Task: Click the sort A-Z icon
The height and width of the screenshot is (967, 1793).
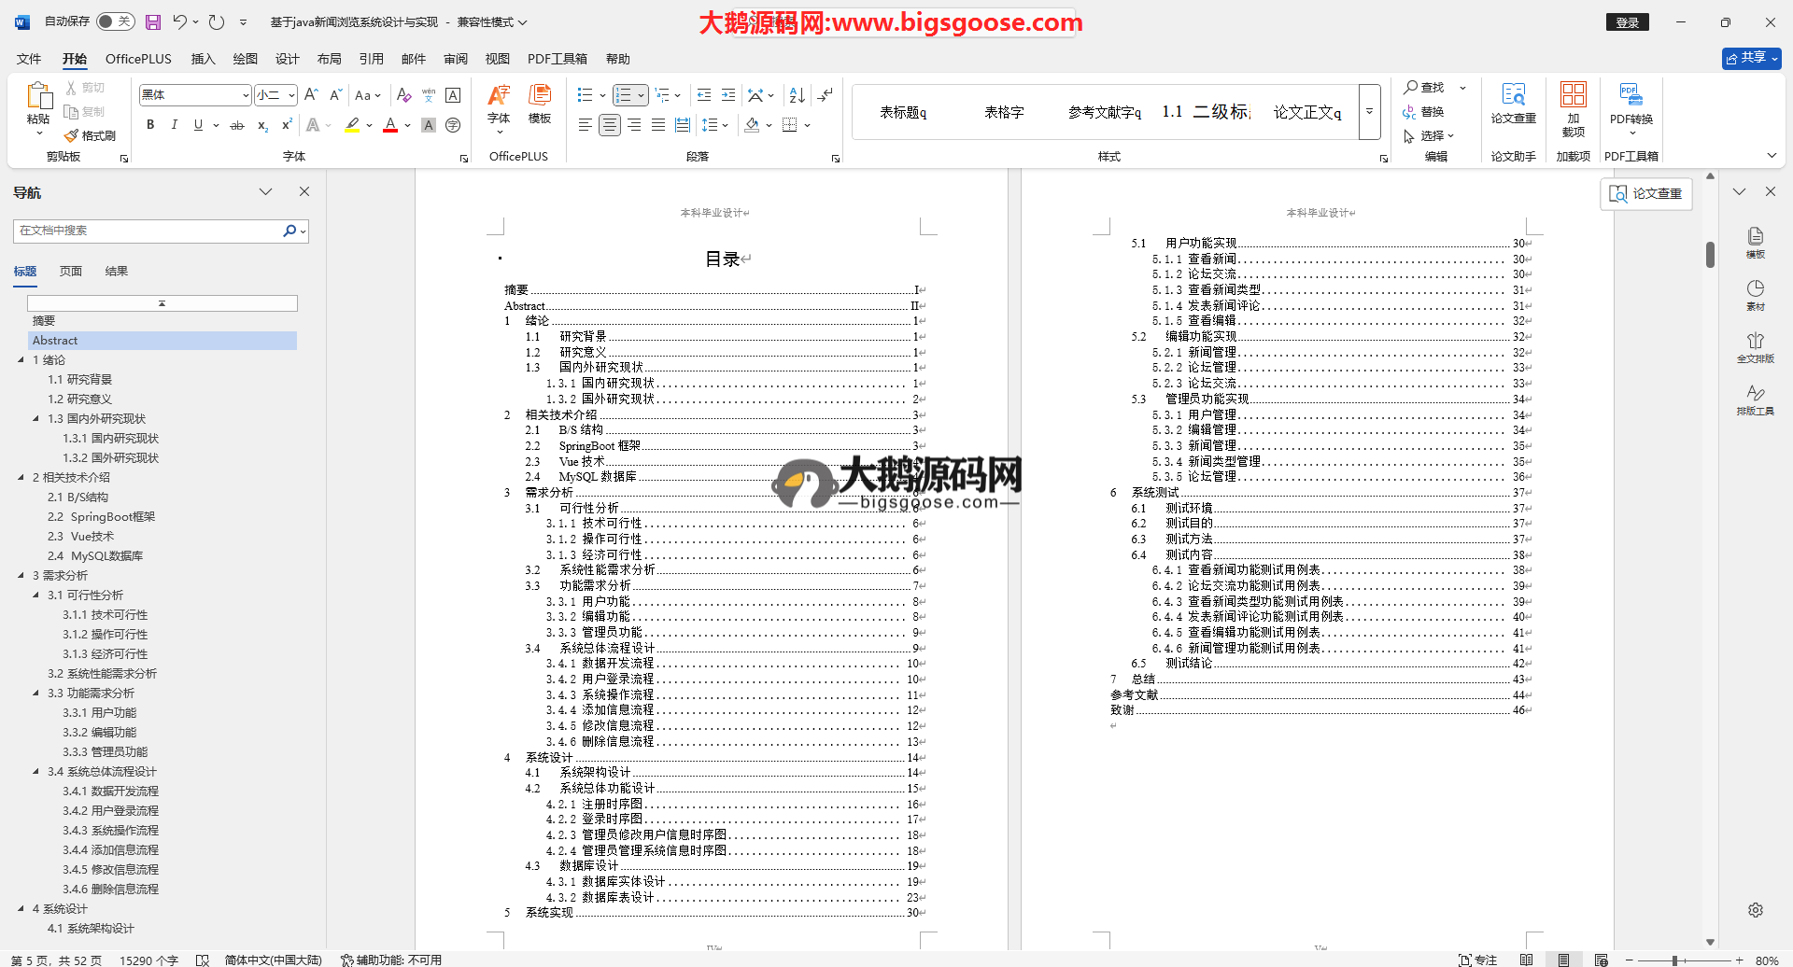Action: (797, 95)
